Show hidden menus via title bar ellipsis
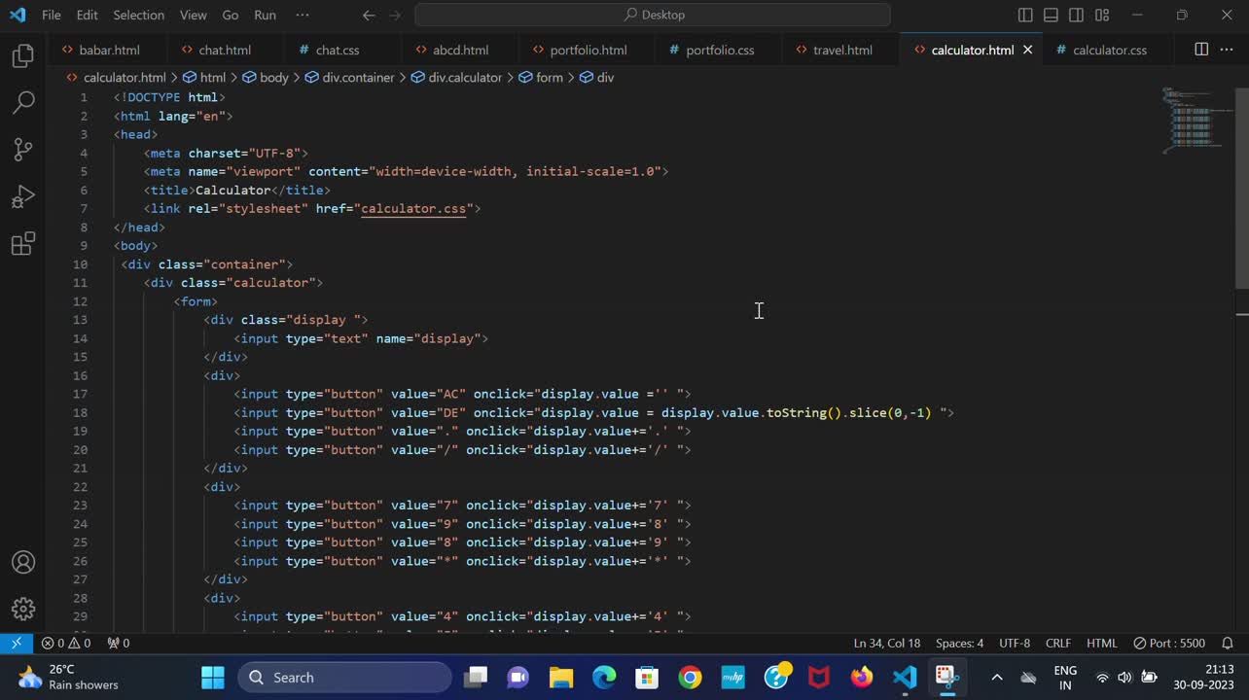Image resolution: width=1249 pixels, height=700 pixels. tap(303, 15)
